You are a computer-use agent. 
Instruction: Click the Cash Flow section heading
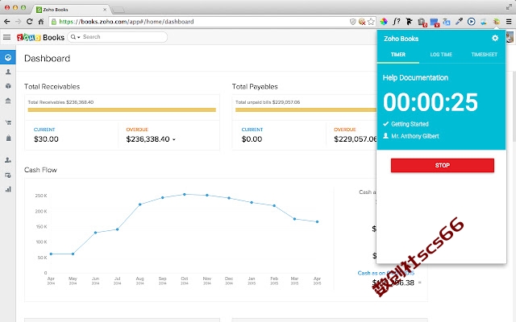[x=40, y=170]
